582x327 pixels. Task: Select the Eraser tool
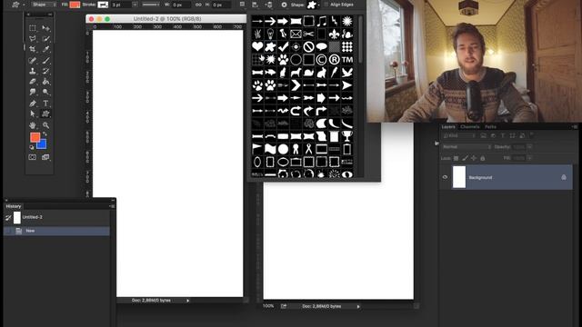click(x=33, y=81)
